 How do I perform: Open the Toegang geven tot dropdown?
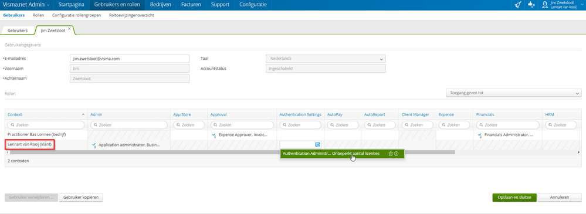513,93
